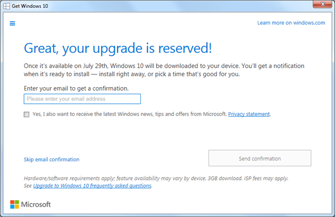This screenshot has height=217, width=335.
Task: Open the hamburger menu icon
Action: click(x=13, y=23)
